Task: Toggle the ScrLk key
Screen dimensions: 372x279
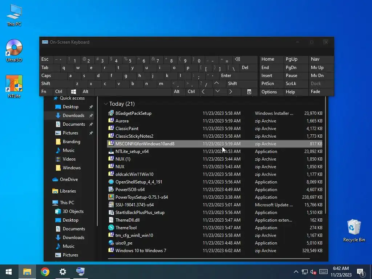Action: pos(296,84)
